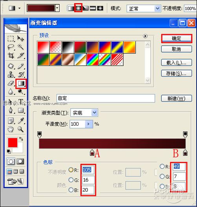Select G radio button for stop A
Image resolution: width=197 pixels, height=207 pixels.
pyautogui.click(x=71, y=180)
